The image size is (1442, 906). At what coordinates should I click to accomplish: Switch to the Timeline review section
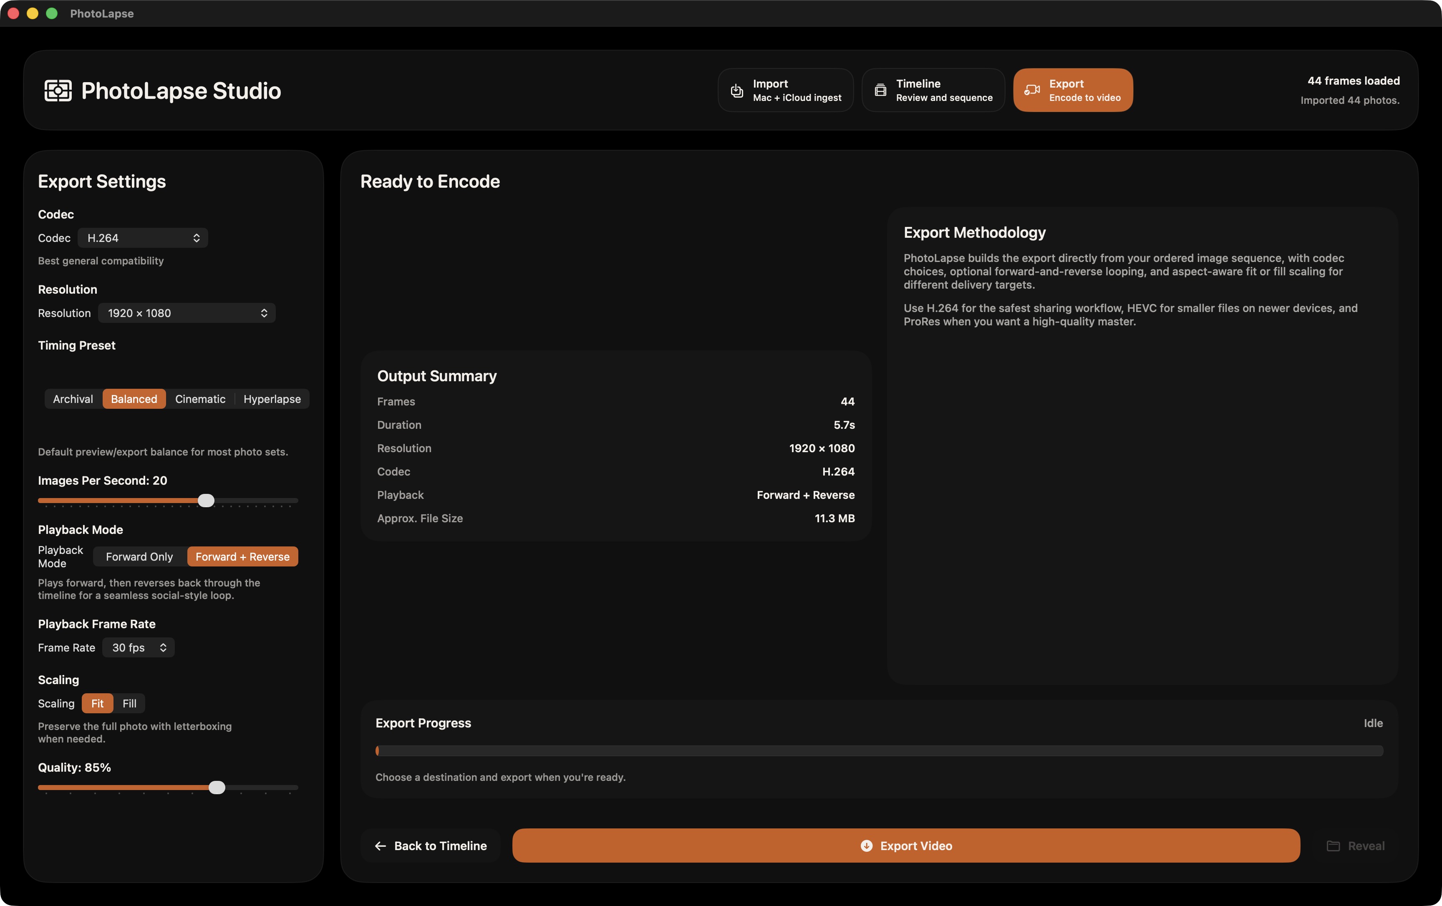(933, 90)
